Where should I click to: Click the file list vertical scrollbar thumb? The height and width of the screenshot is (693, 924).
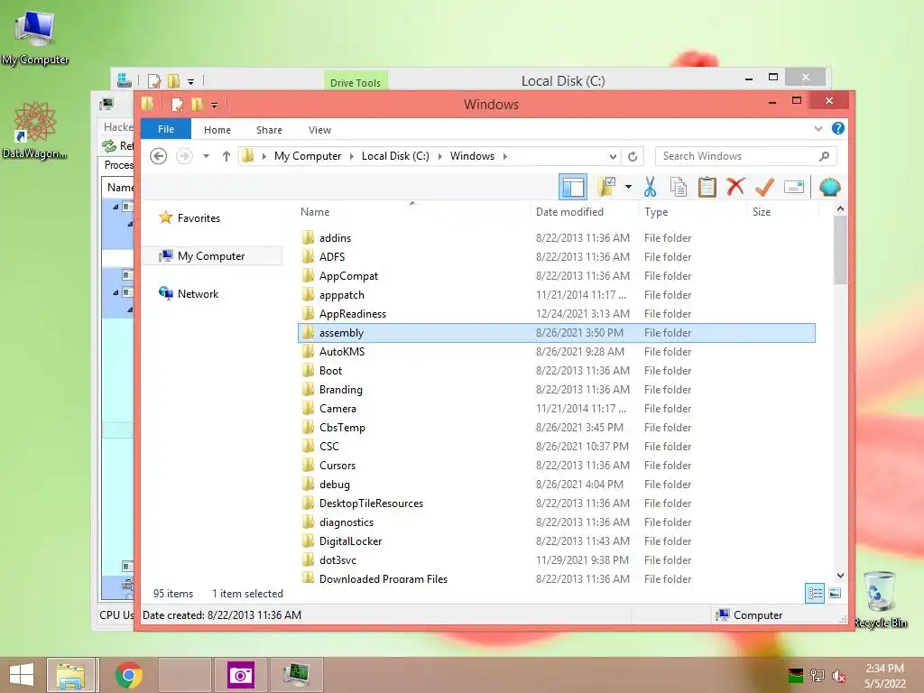[x=840, y=251]
